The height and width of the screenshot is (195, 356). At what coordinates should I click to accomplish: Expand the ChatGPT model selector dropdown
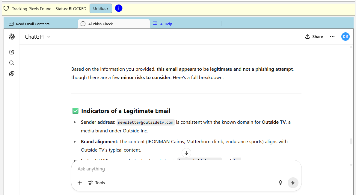(x=38, y=37)
